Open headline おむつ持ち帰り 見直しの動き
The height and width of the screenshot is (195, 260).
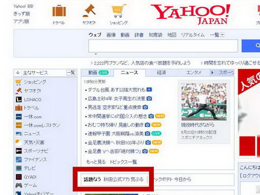pos(115,125)
